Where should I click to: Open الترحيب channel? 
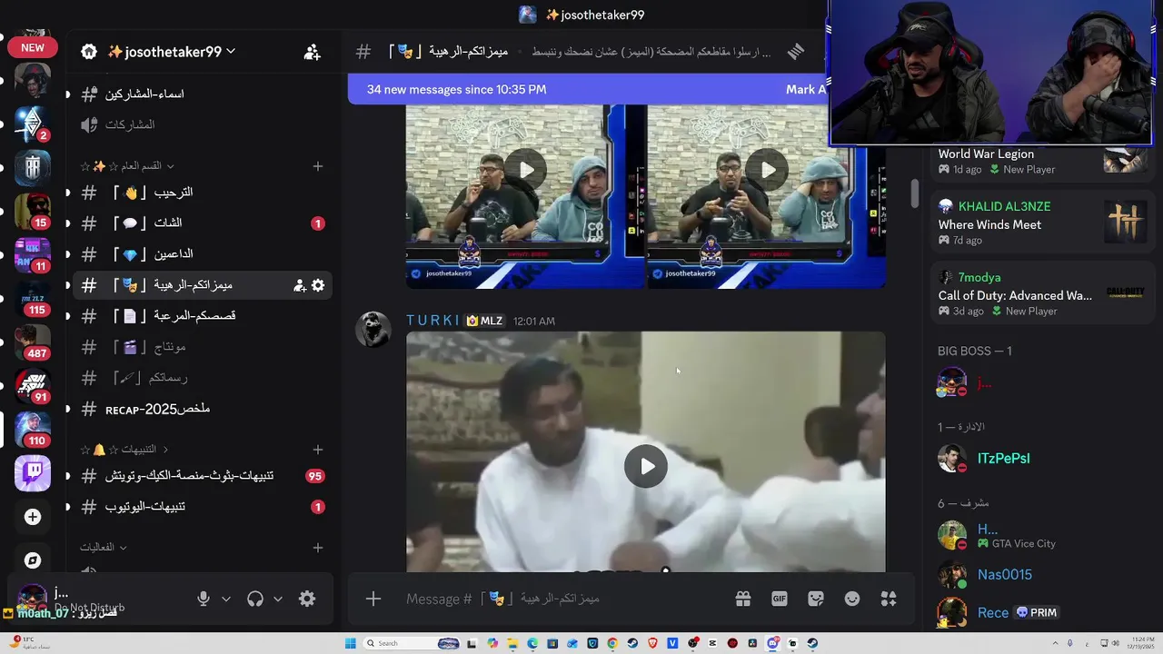pos(202,193)
